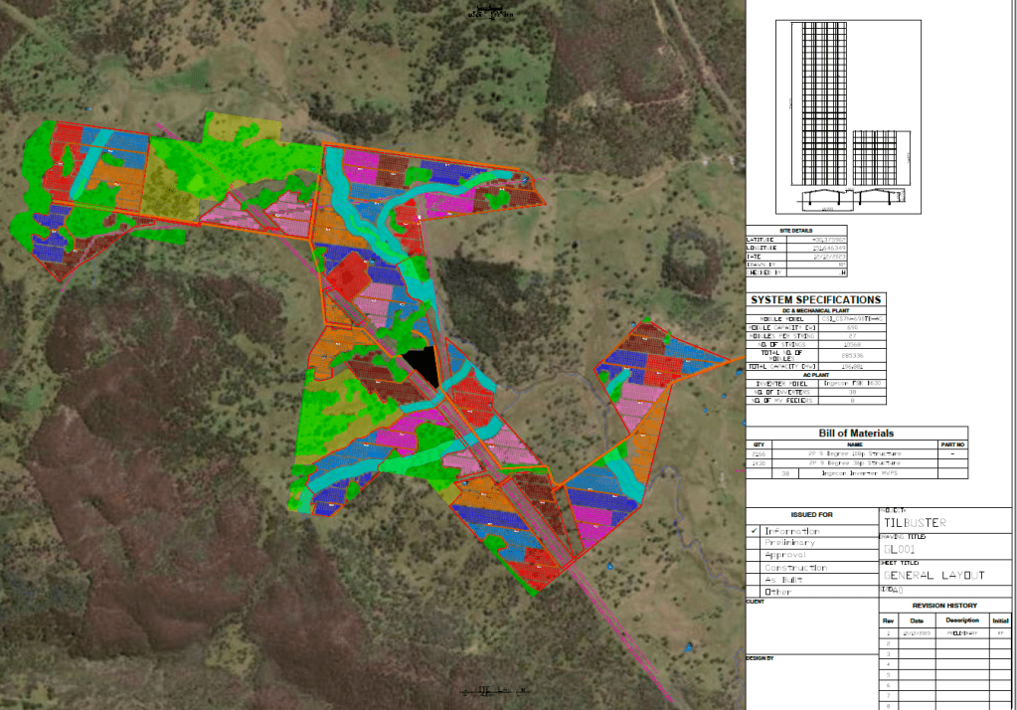Select the TILBUSTER project name text

point(917,522)
